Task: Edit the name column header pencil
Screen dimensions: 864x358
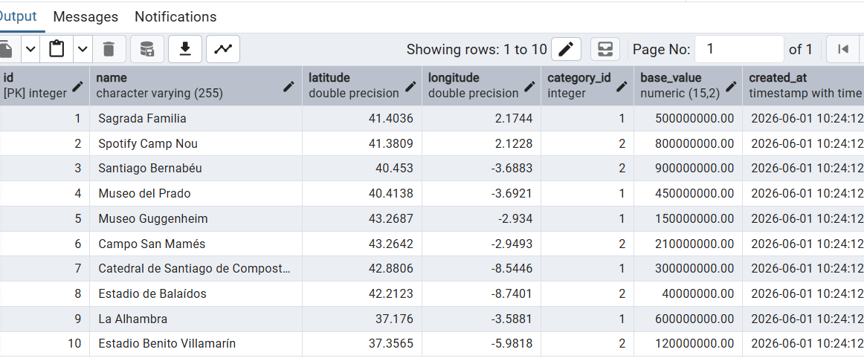Action: pos(288,86)
